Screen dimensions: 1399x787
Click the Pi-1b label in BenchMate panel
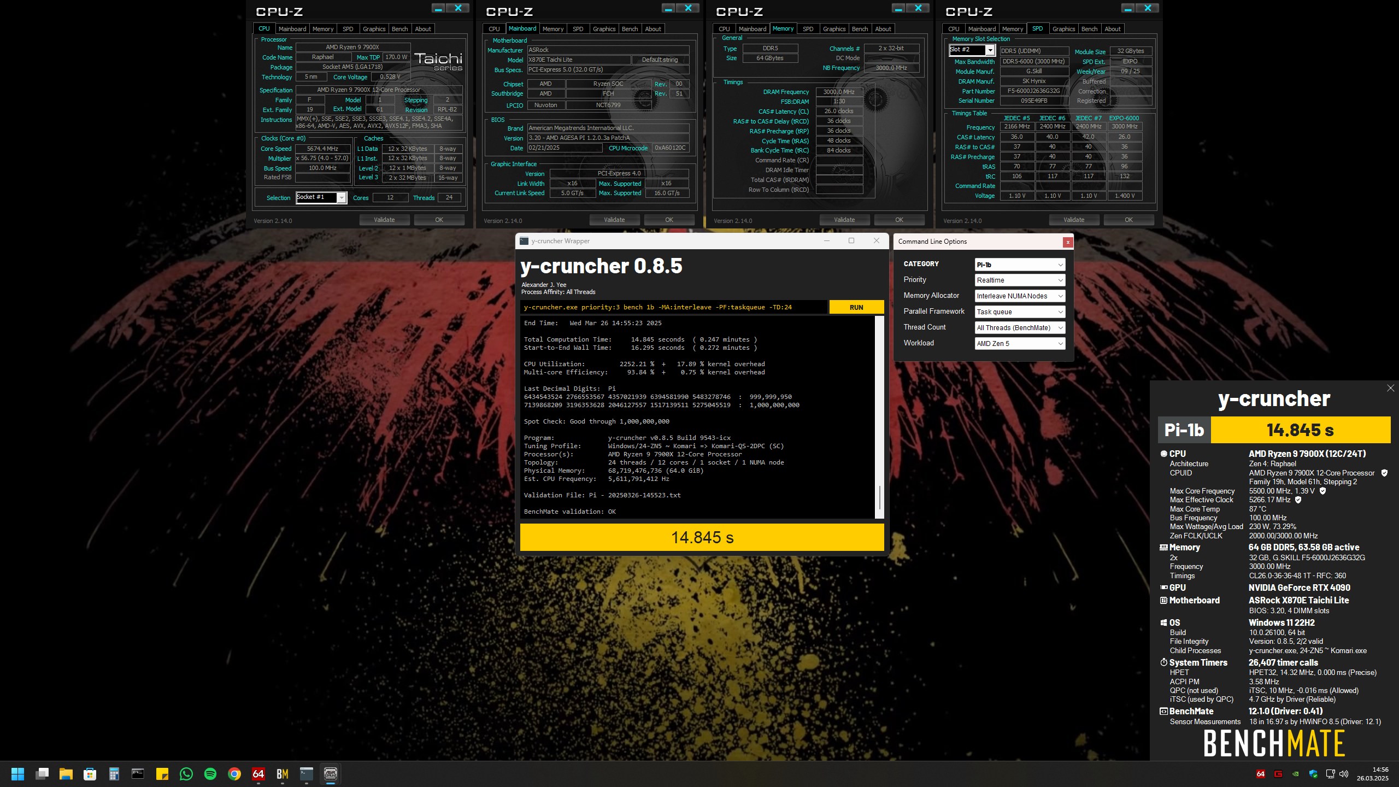[1184, 430]
